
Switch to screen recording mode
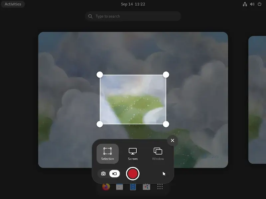pyautogui.click(x=114, y=173)
